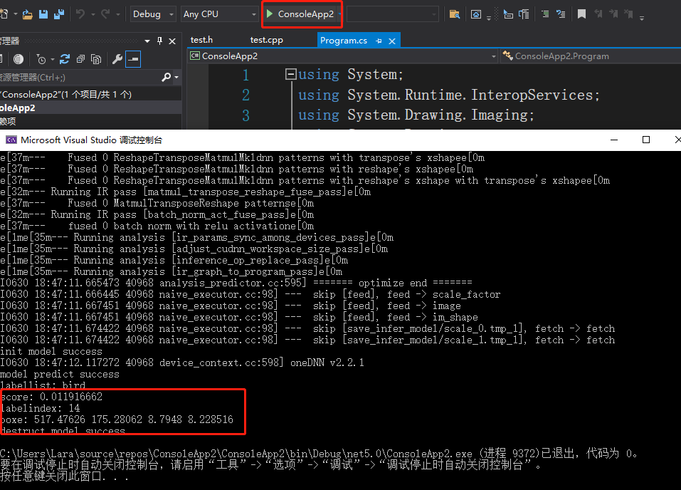Close the Program.cs tab
Viewport: 681px width, 490px height.
click(x=391, y=41)
